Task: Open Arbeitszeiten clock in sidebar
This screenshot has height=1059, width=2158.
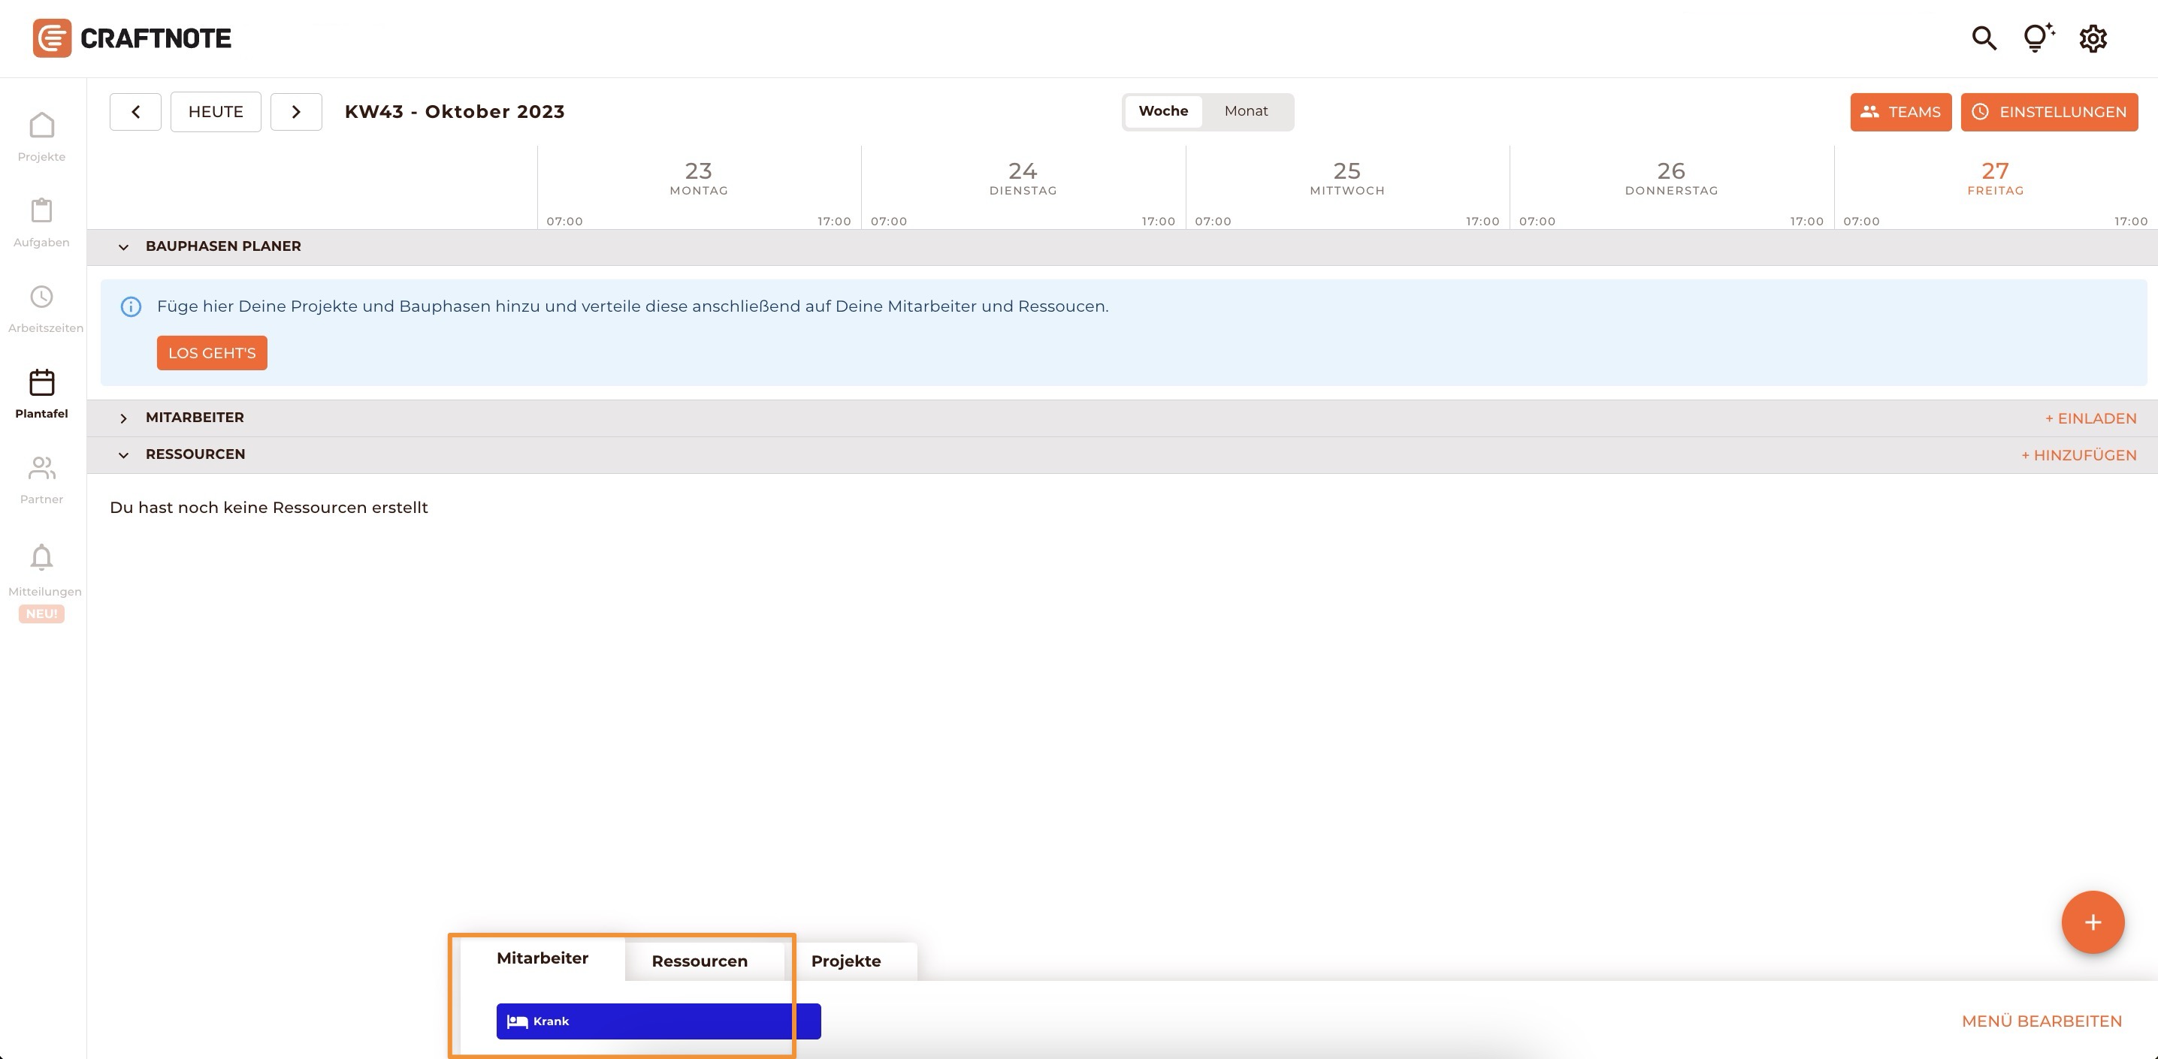Action: pyautogui.click(x=42, y=309)
